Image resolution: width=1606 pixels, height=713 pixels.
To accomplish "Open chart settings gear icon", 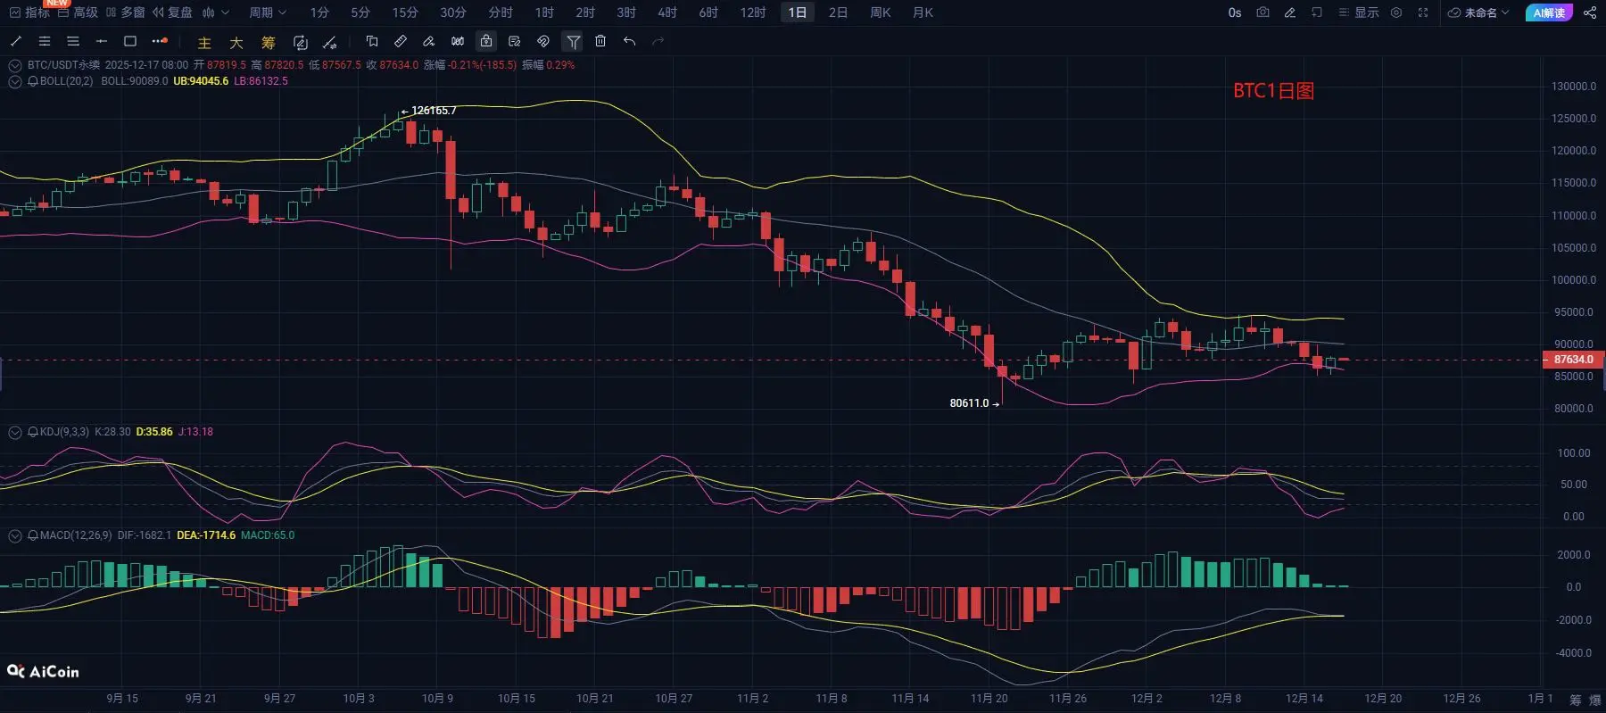I will coord(1396,12).
